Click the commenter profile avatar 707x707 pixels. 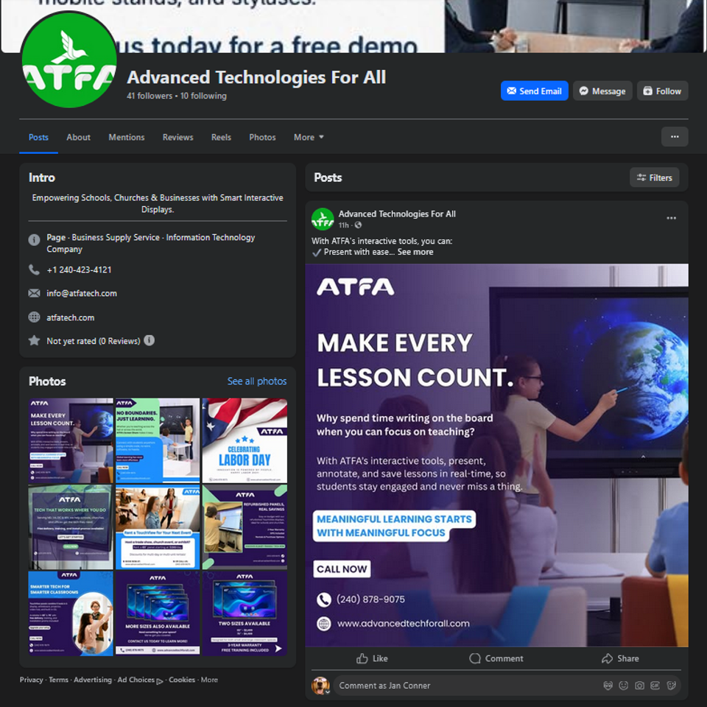pyautogui.click(x=320, y=686)
